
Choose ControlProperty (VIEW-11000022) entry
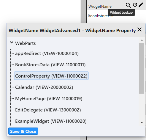coord(51,76)
